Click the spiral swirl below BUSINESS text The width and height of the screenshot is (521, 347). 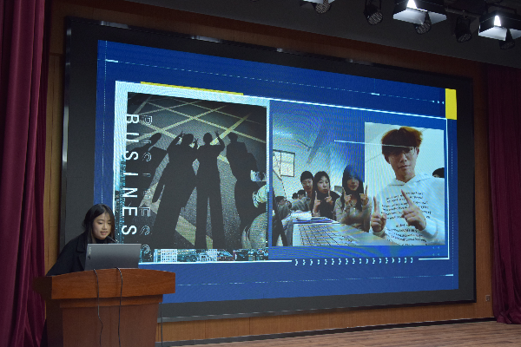point(146,250)
